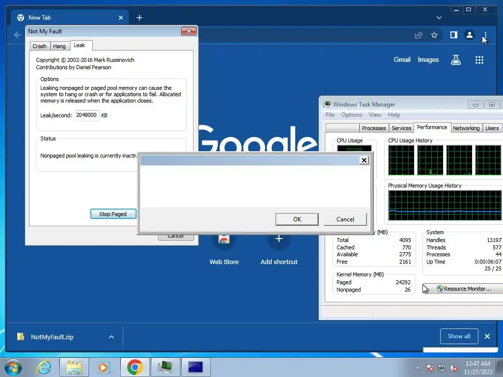Click Action Center flag tray icon
The height and width of the screenshot is (377, 503).
pyautogui.click(x=430, y=368)
